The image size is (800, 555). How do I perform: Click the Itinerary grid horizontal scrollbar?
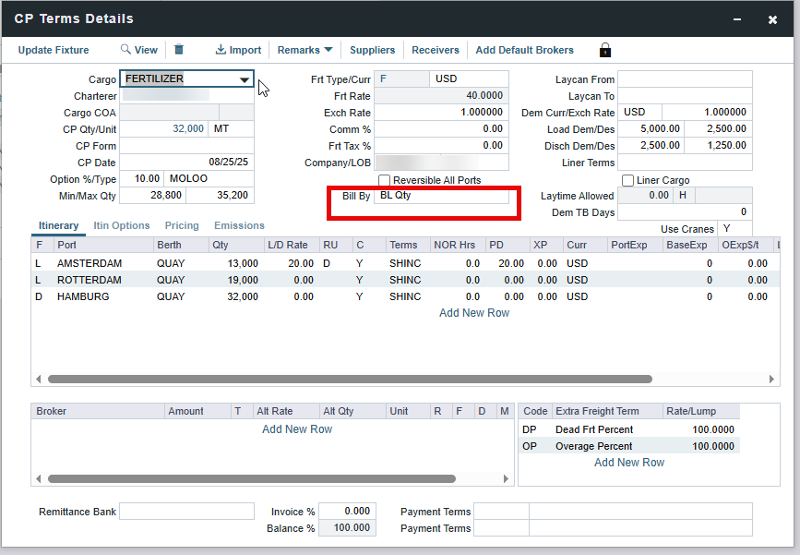[x=351, y=379]
